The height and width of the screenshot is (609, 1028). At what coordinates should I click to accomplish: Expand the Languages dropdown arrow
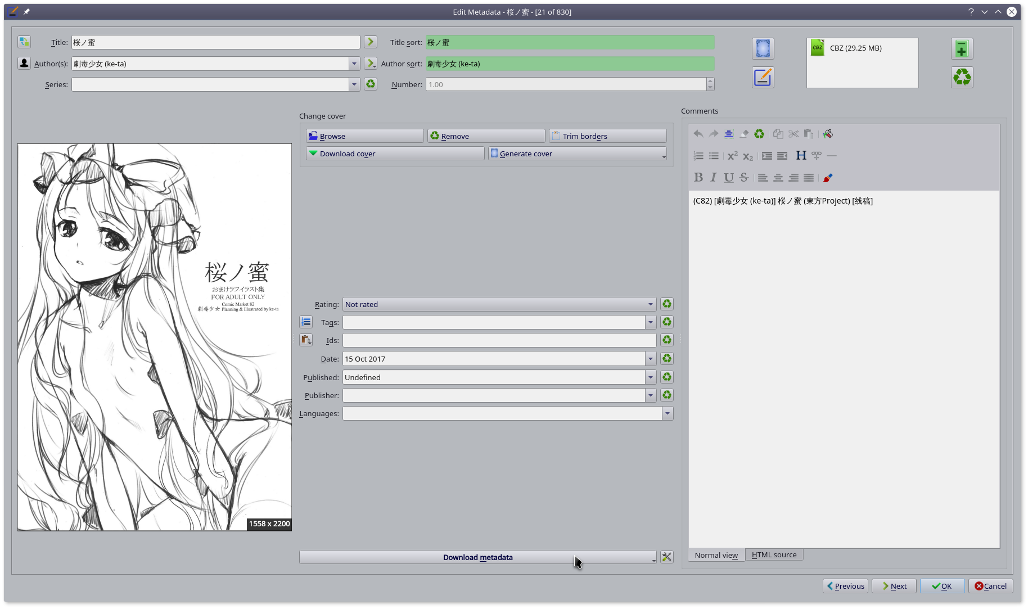[x=667, y=414]
